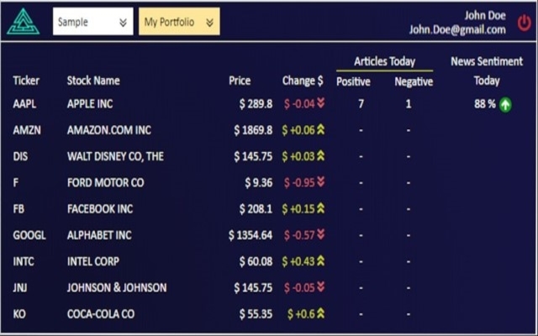Viewport: 538px width, 336px height.
Task: Select the JNJ ticker
Action: point(20,287)
